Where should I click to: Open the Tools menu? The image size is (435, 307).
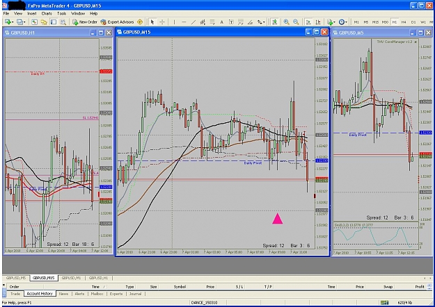[61, 13]
